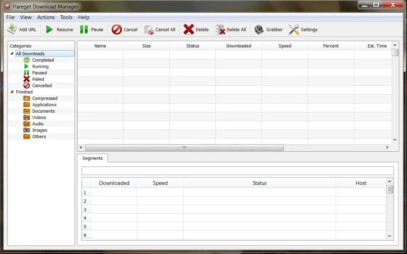Click the Delete All toolbar icon
Screen dimensions: 407x254
[x=220, y=29]
